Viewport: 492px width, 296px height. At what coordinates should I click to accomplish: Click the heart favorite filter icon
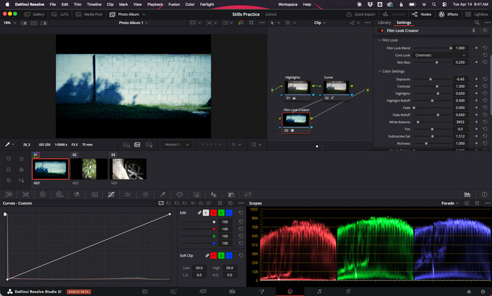click(x=9, y=159)
